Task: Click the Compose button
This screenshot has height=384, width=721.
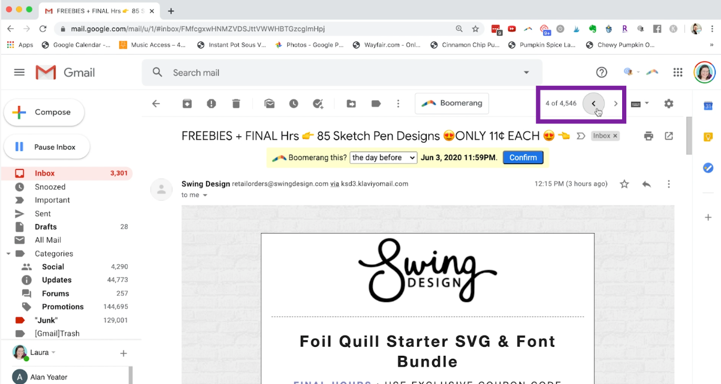Action: (44, 113)
